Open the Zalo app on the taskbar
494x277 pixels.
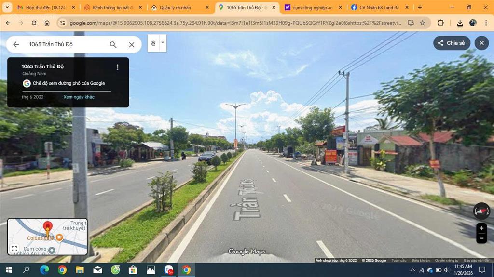(168, 270)
